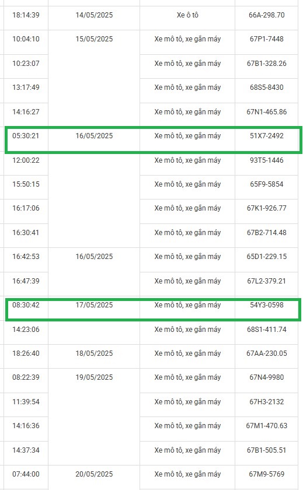Click the time cell 16:42:53

26,260
